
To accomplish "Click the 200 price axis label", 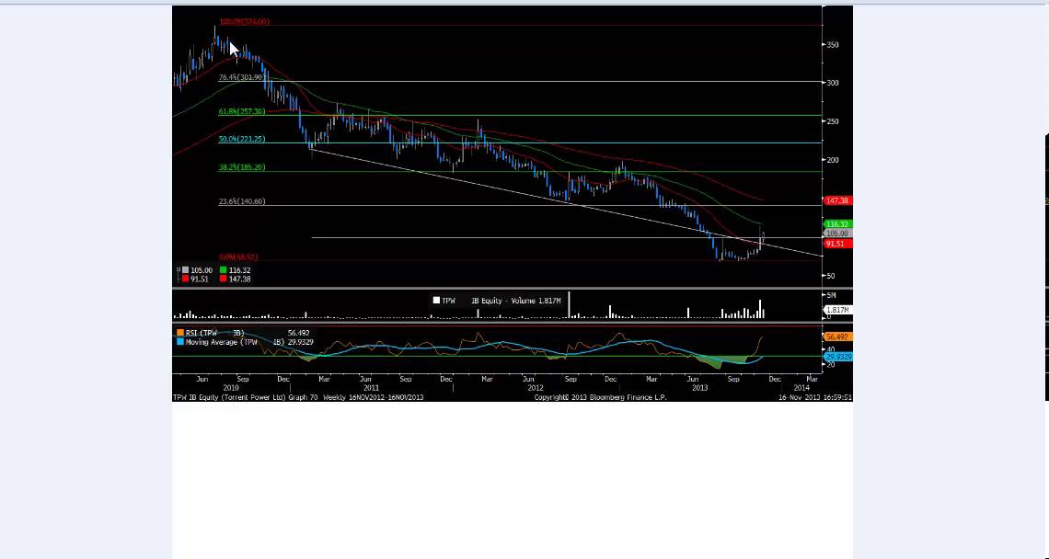I will pos(833,160).
